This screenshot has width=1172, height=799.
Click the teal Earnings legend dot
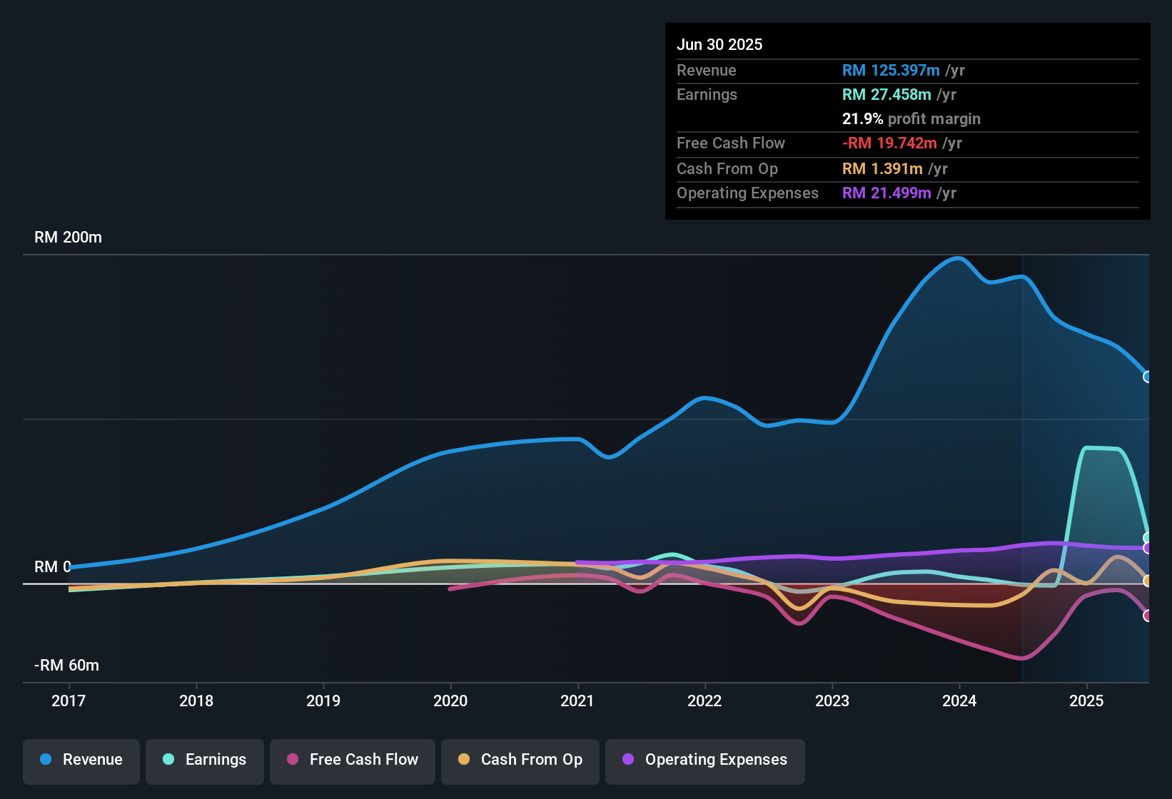168,760
